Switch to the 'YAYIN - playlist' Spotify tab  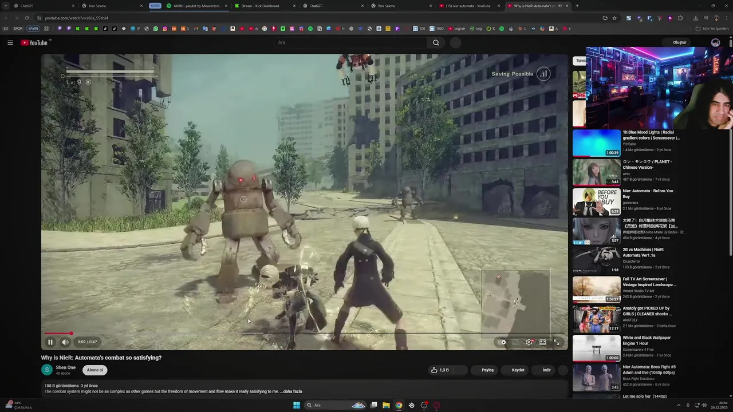point(196,6)
